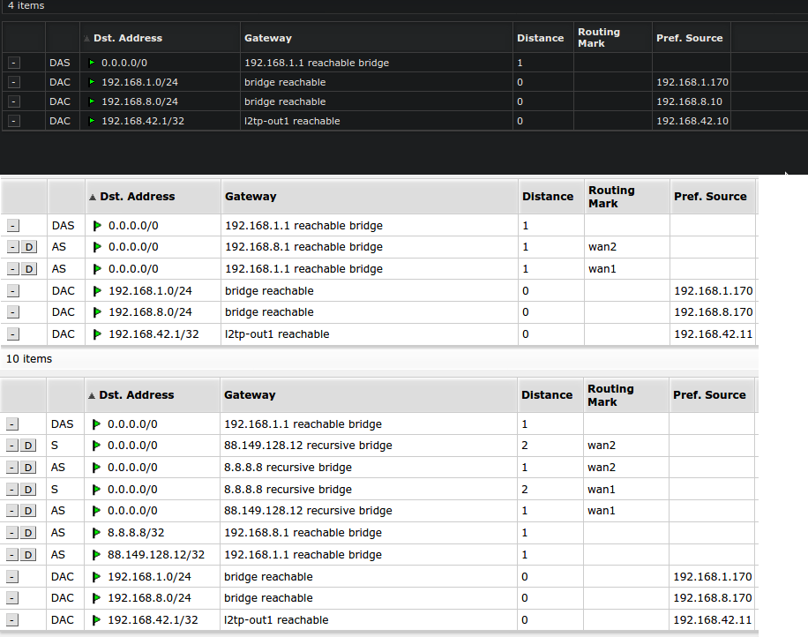
Task: Select gateway text '192.168.8.1 reachable bridge' in middle table
Action: (303, 247)
